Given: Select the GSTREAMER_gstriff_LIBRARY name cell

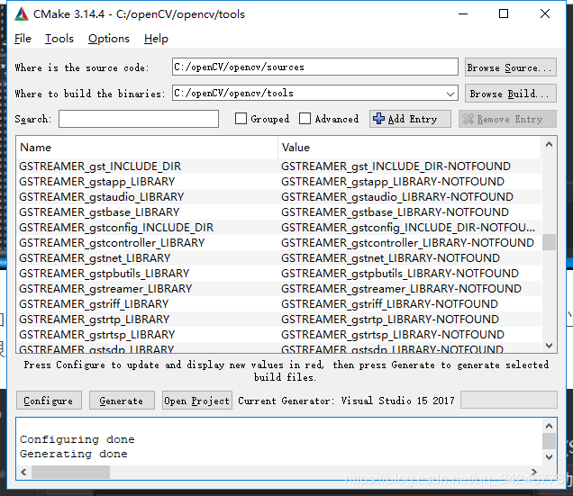Looking at the screenshot, I should (x=147, y=304).
